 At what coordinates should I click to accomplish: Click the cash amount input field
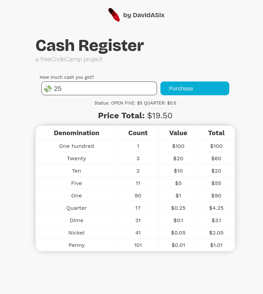[99, 88]
